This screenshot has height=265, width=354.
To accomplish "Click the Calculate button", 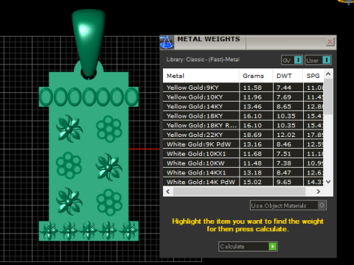I will [248, 247].
